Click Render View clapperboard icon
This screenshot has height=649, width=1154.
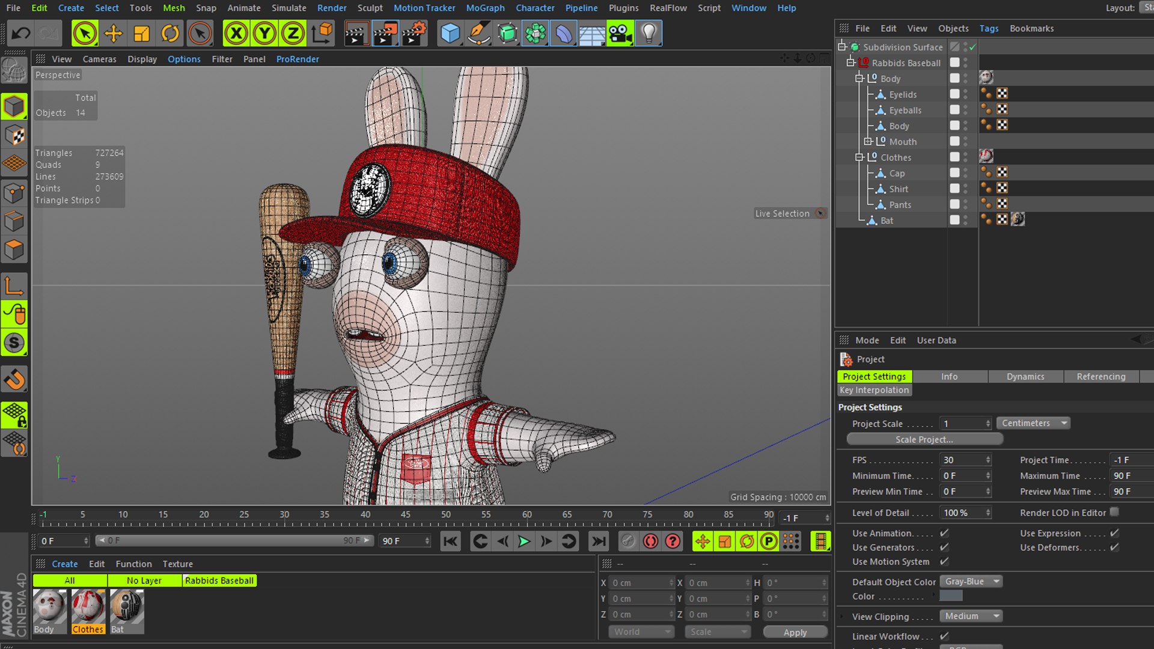pyautogui.click(x=356, y=33)
